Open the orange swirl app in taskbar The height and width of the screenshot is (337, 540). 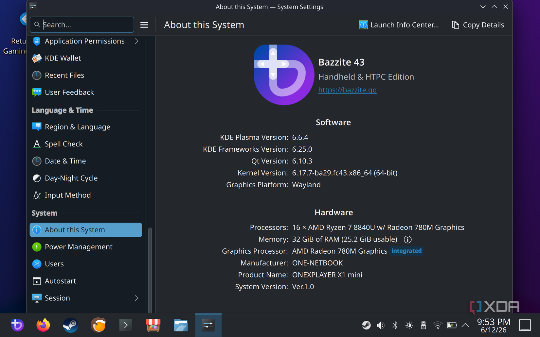(98, 325)
